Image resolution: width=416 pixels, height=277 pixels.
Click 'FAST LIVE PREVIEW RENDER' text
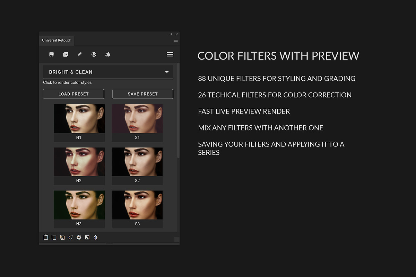point(244,111)
